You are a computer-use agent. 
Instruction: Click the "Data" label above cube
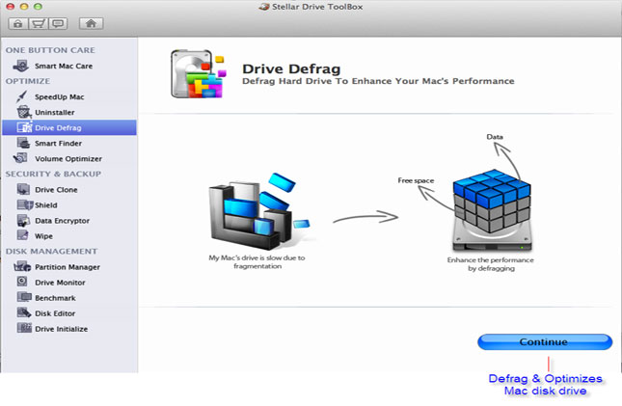pyautogui.click(x=495, y=137)
